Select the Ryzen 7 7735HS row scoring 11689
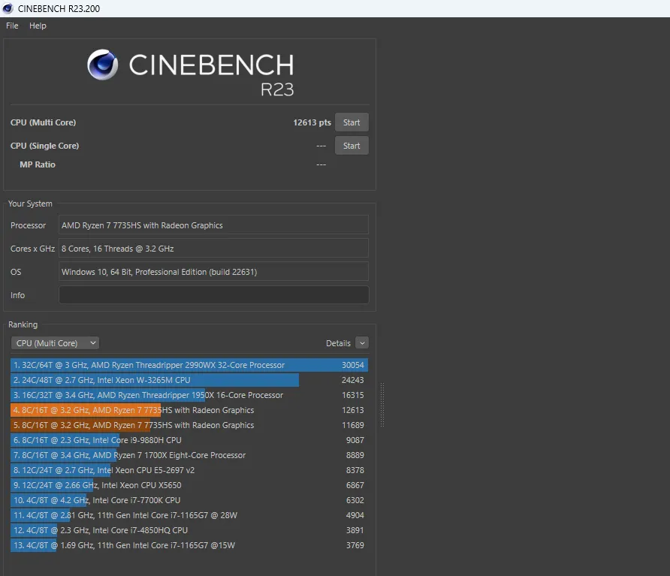 pos(189,425)
